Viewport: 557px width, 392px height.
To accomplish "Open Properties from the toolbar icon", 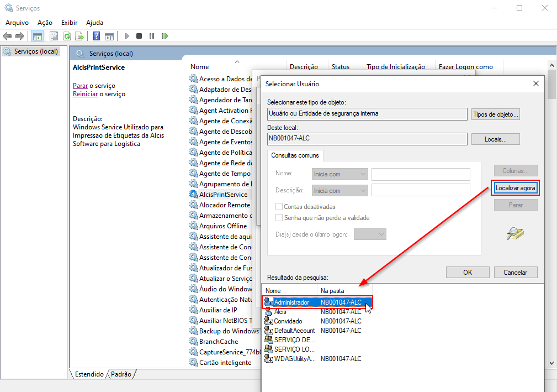I will click(54, 36).
